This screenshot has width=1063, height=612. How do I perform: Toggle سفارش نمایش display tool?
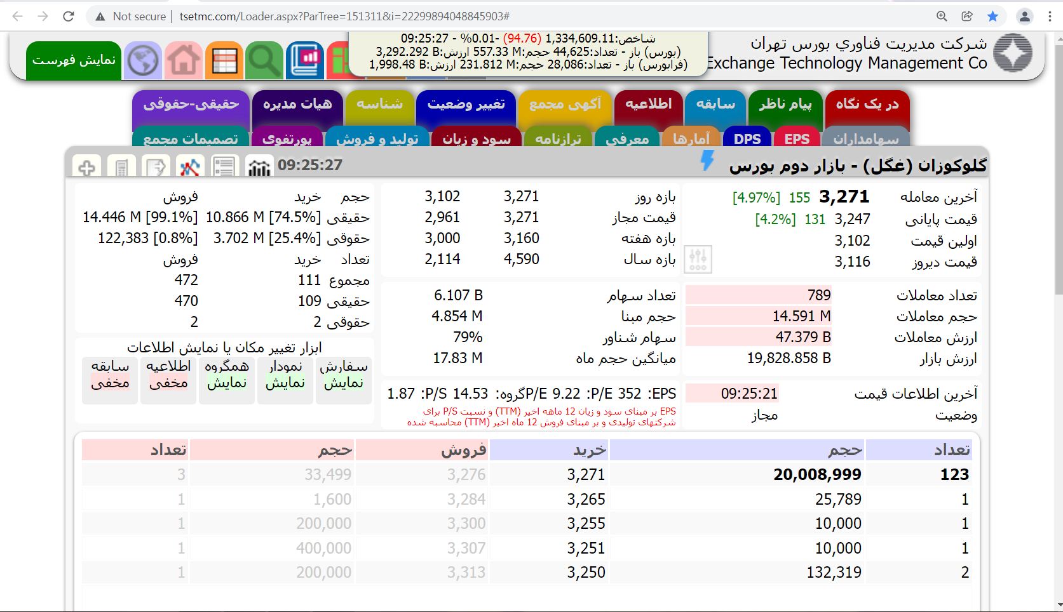point(344,380)
